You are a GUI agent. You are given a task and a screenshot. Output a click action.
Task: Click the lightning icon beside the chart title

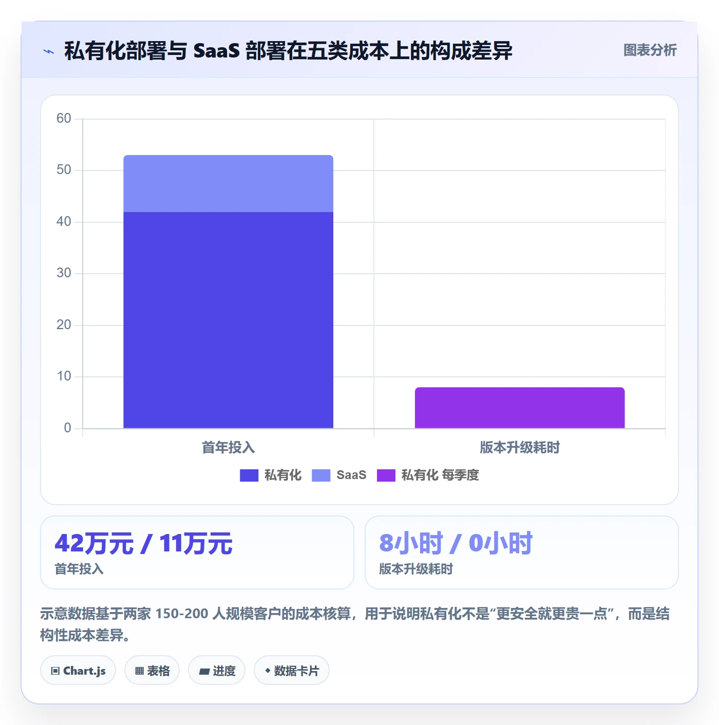(x=49, y=51)
